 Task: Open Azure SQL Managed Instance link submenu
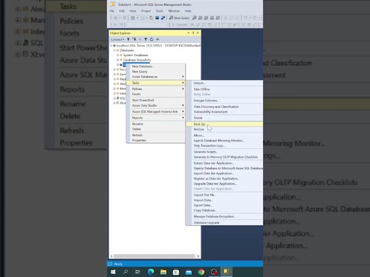[x=156, y=111]
